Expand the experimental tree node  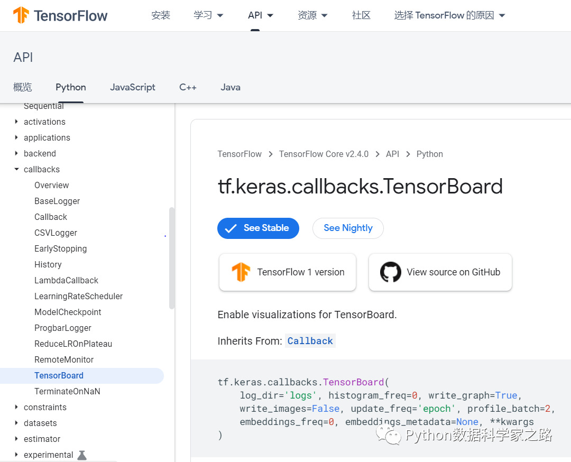tap(16, 455)
